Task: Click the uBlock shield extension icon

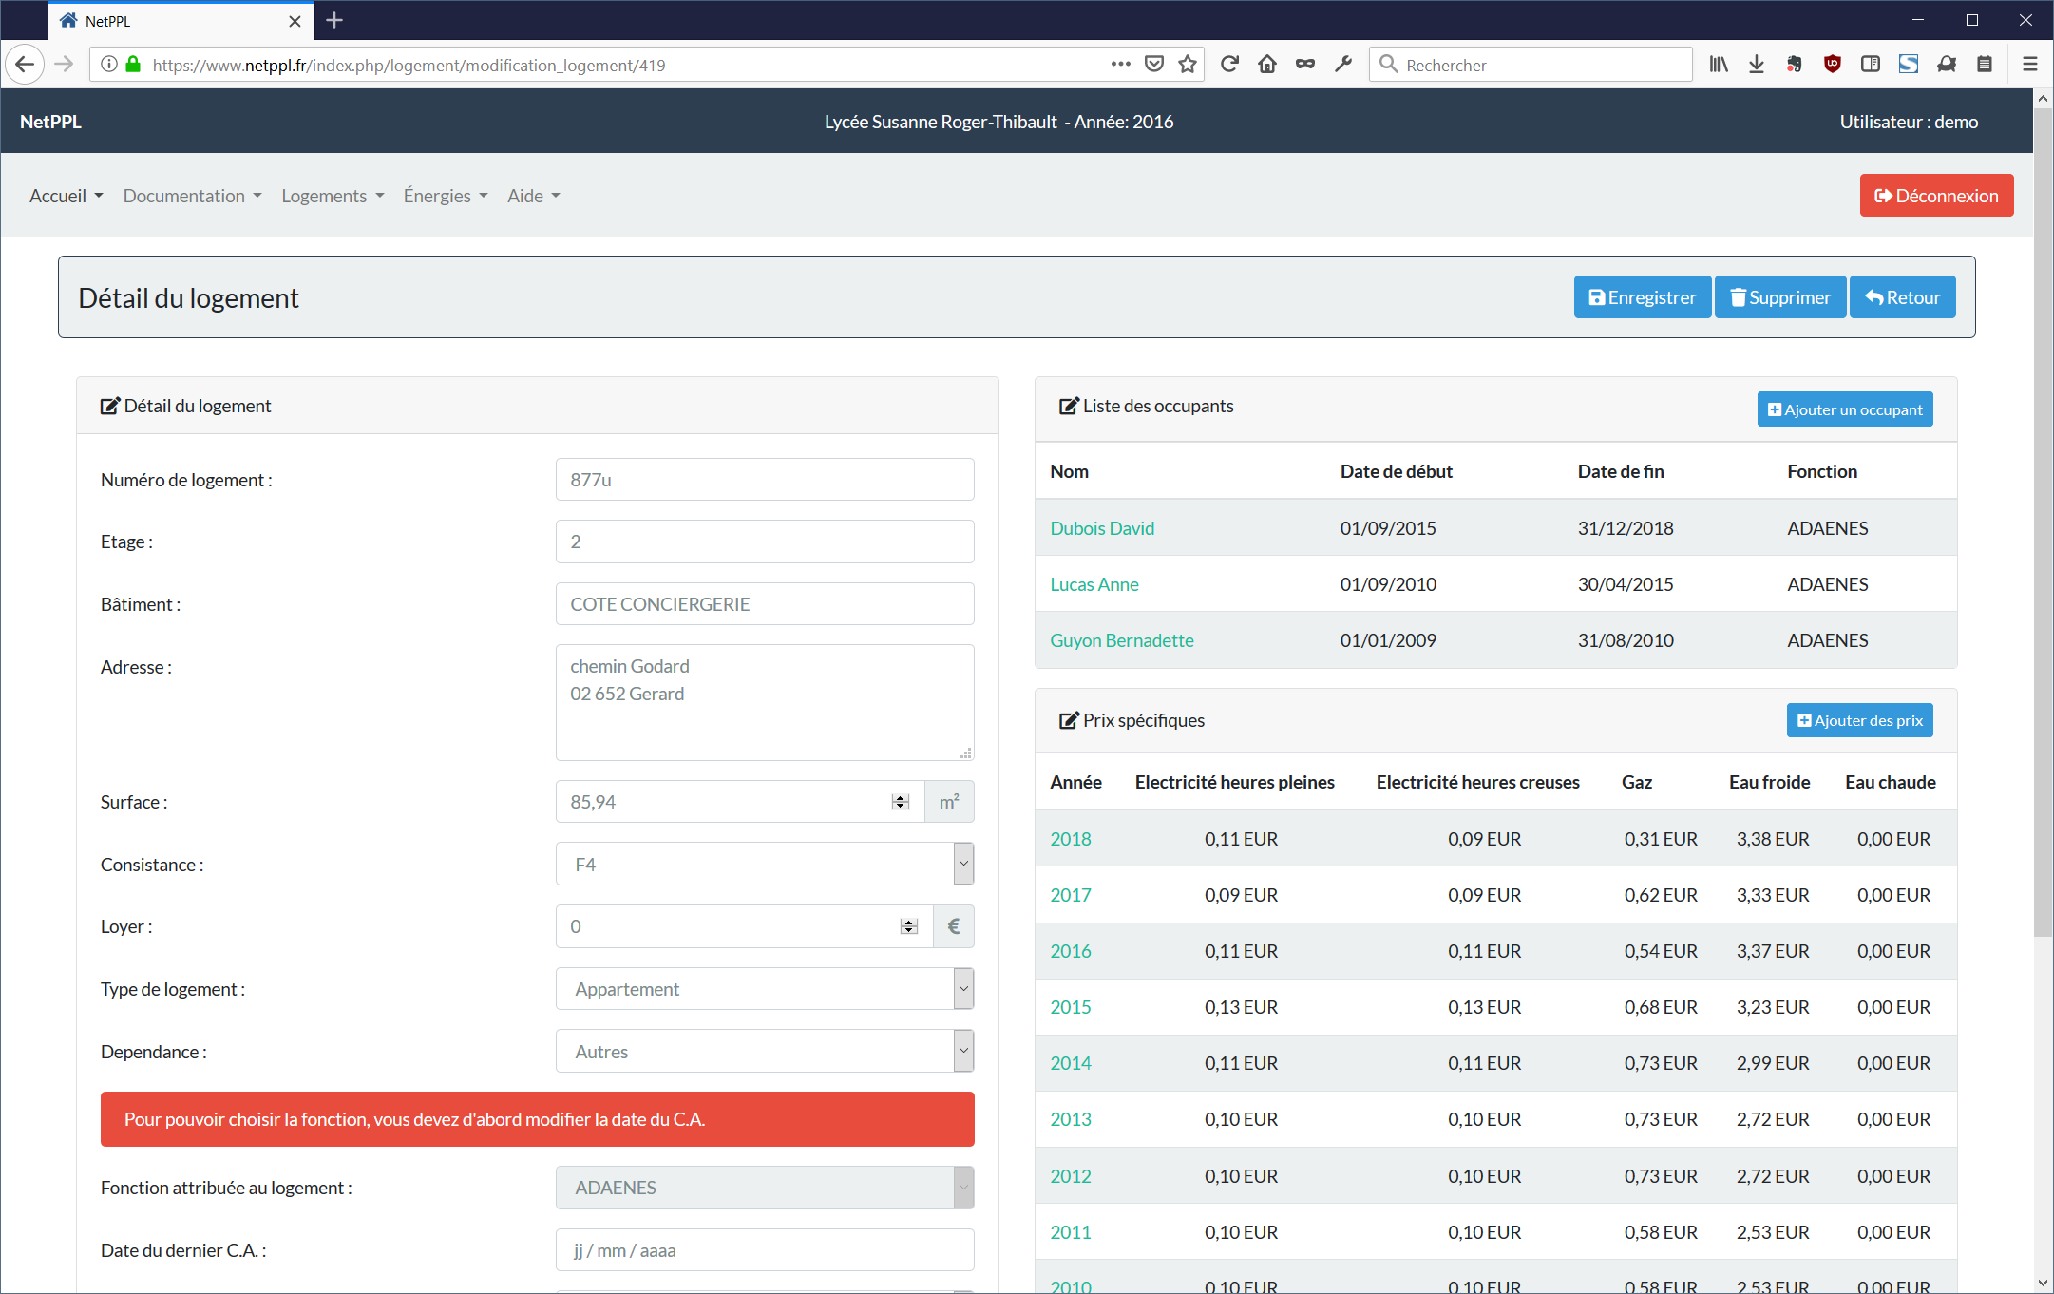Action: (x=1833, y=65)
